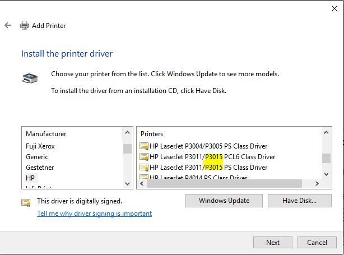Click the P3011/P3015 PCL6 driver certificate icon
This screenshot has width=344, height=255.
(144, 157)
